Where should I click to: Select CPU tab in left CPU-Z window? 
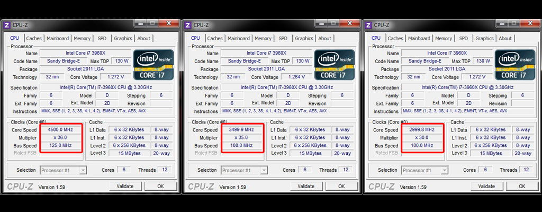[x=14, y=38]
